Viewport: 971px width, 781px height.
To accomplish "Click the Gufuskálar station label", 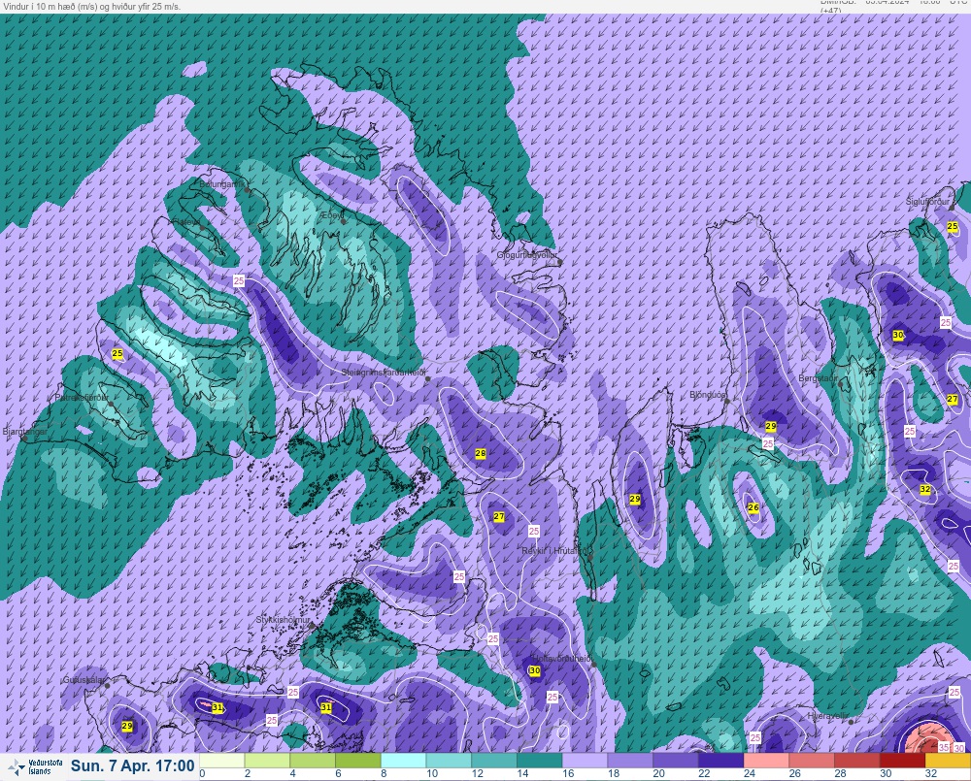I will [84, 679].
